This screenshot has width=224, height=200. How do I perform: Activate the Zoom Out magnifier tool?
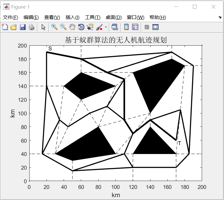click(x=63, y=27)
